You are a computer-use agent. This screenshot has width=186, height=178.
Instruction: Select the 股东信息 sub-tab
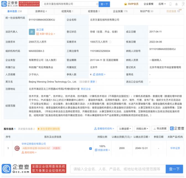click(x=10, y=129)
